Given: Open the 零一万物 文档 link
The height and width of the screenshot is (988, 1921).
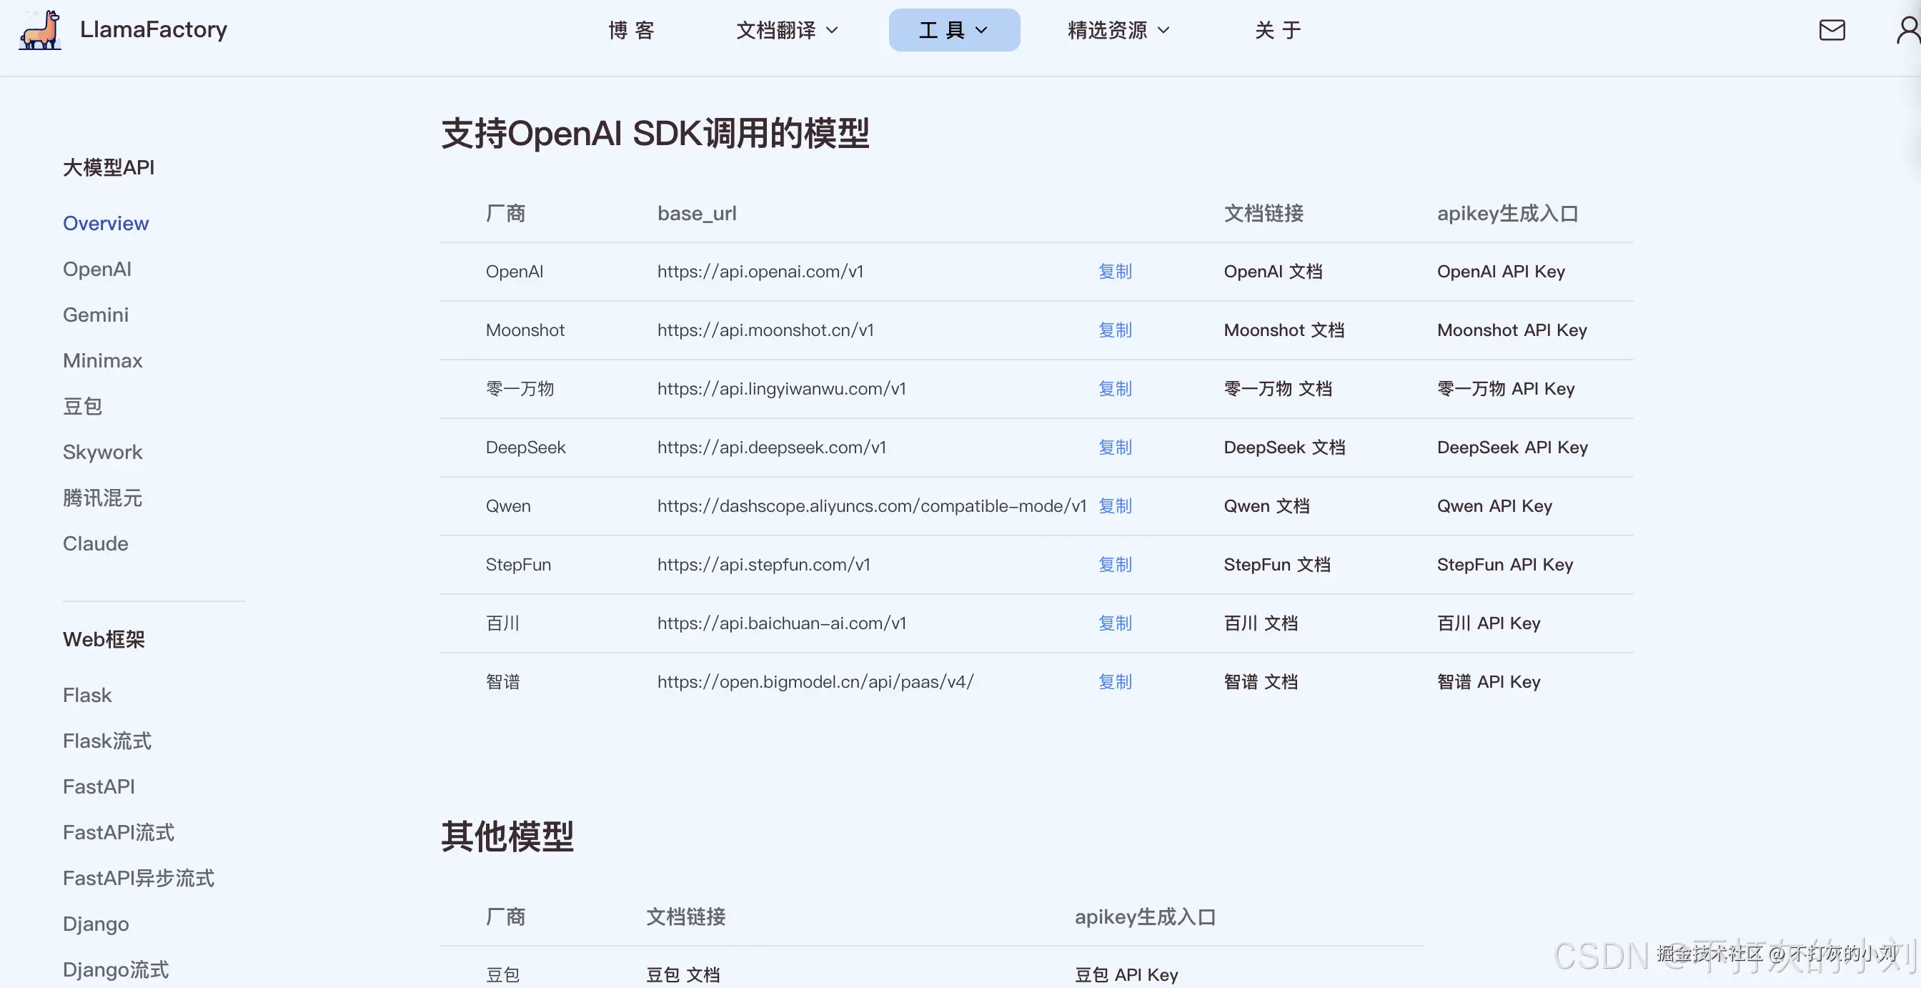Looking at the screenshot, I should tap(1277, 389).
